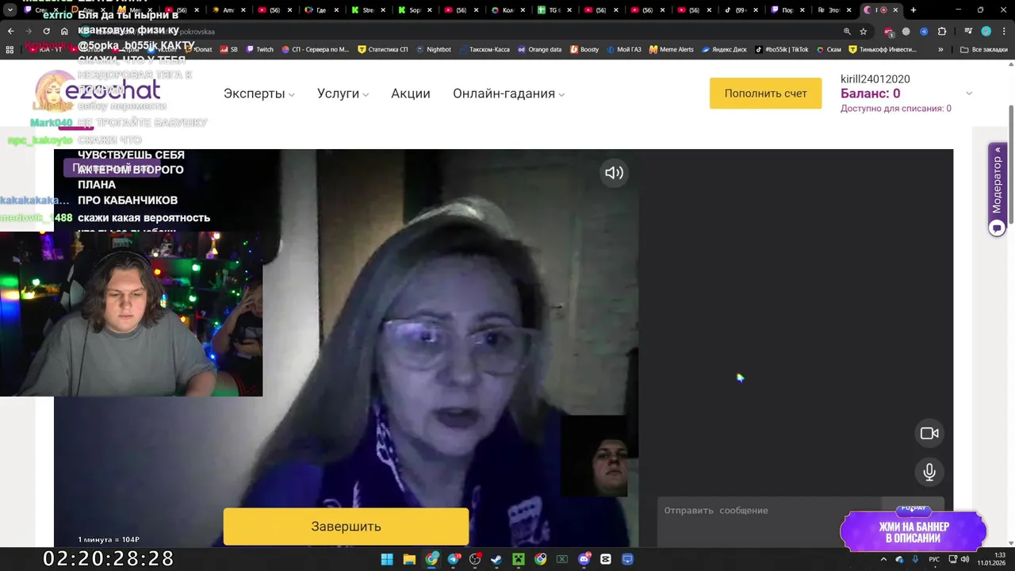Open the Chrome three-dot menu
The image size is (1015, 571).
[1004, 31]
